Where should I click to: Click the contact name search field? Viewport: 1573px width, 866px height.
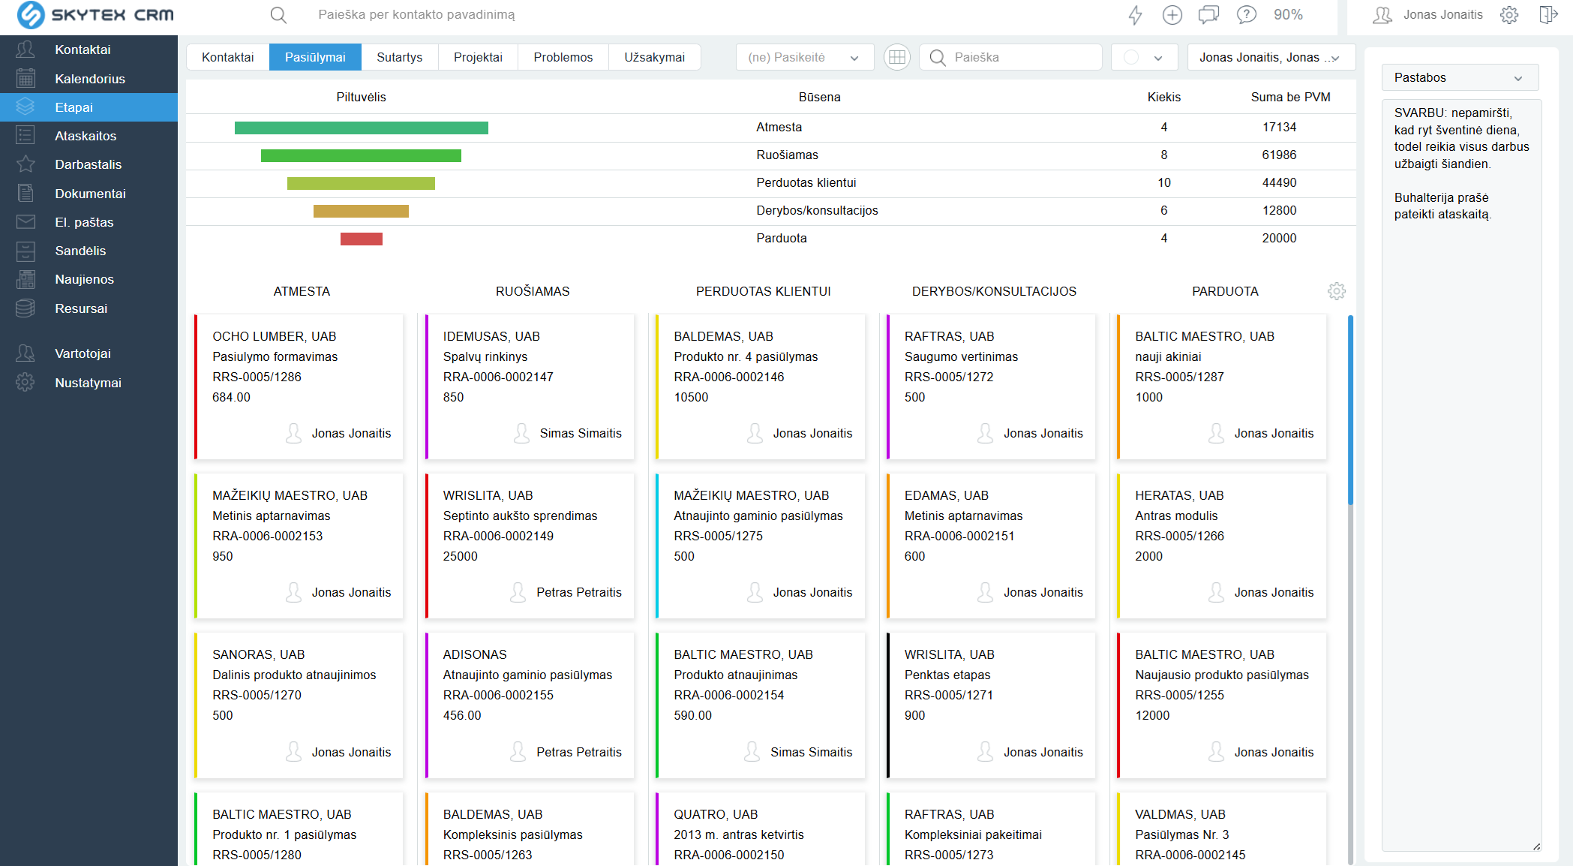tap(416, 14)
